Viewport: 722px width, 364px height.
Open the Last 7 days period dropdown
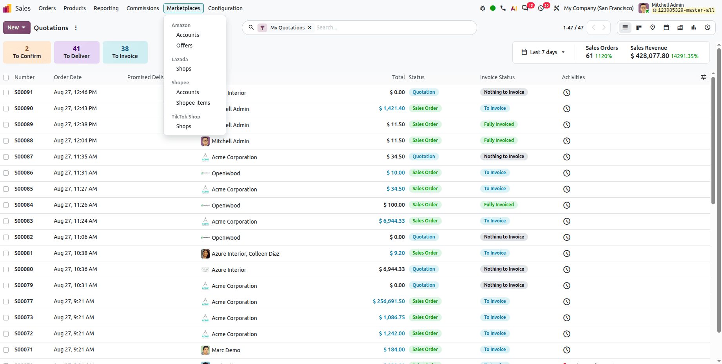(543, 52)
